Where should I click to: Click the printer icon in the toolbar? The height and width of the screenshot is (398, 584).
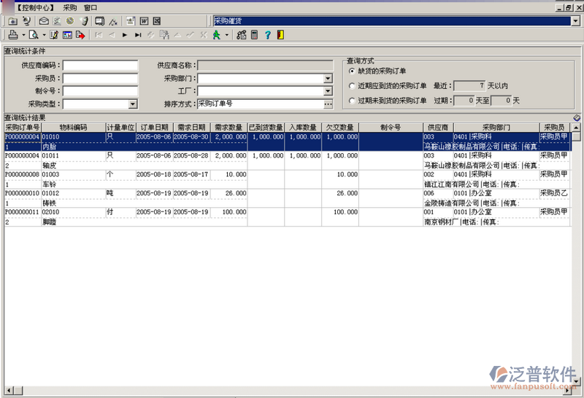pos(14,34)
